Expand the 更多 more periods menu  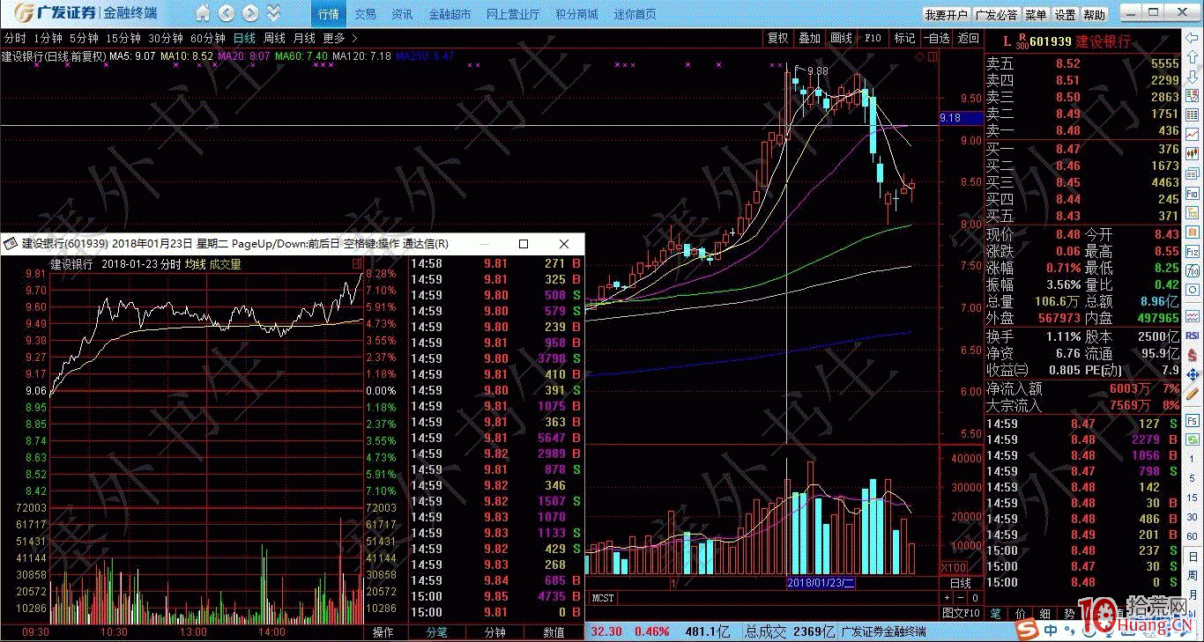(x=340, y=38)
